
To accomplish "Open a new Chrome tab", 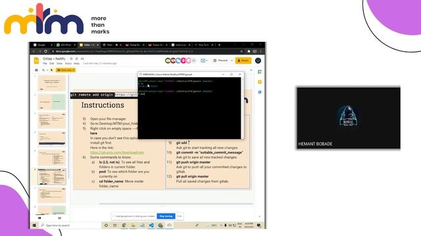I will point(219,45).
